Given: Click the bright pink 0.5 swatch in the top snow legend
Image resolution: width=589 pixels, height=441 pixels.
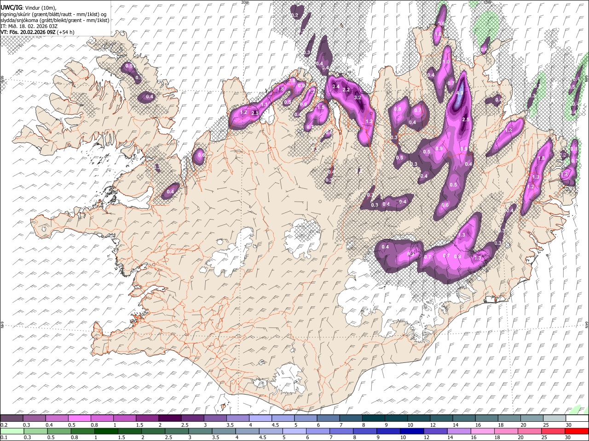Looking at the screenshot, I should pyautogui.click(x=79, y=418).
